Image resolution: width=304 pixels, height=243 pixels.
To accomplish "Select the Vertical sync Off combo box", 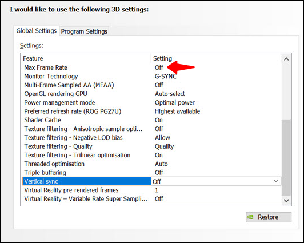I will tap(216, 181).
